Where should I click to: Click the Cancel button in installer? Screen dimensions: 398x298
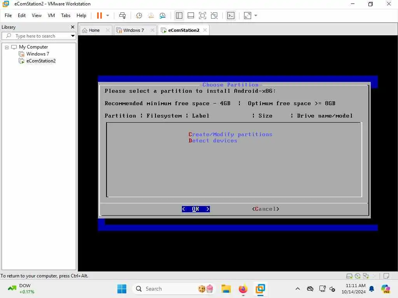(x=265, y=209)
